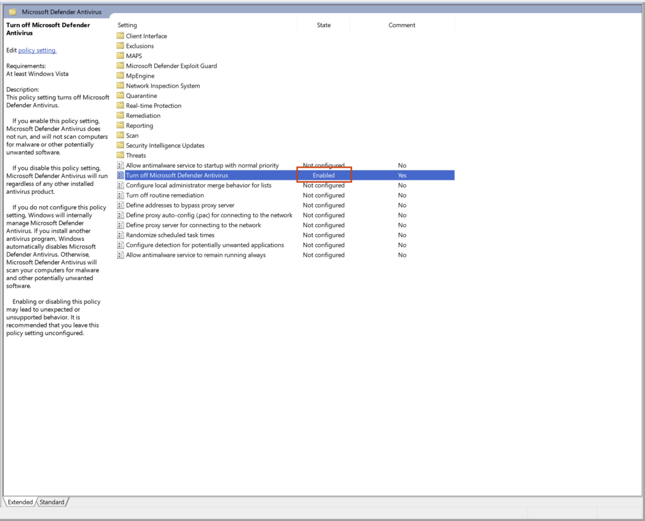The height and width of the screenshot is (521, 645).
Task: Open the Real-time Protection folder
Action: coord(153,106)
